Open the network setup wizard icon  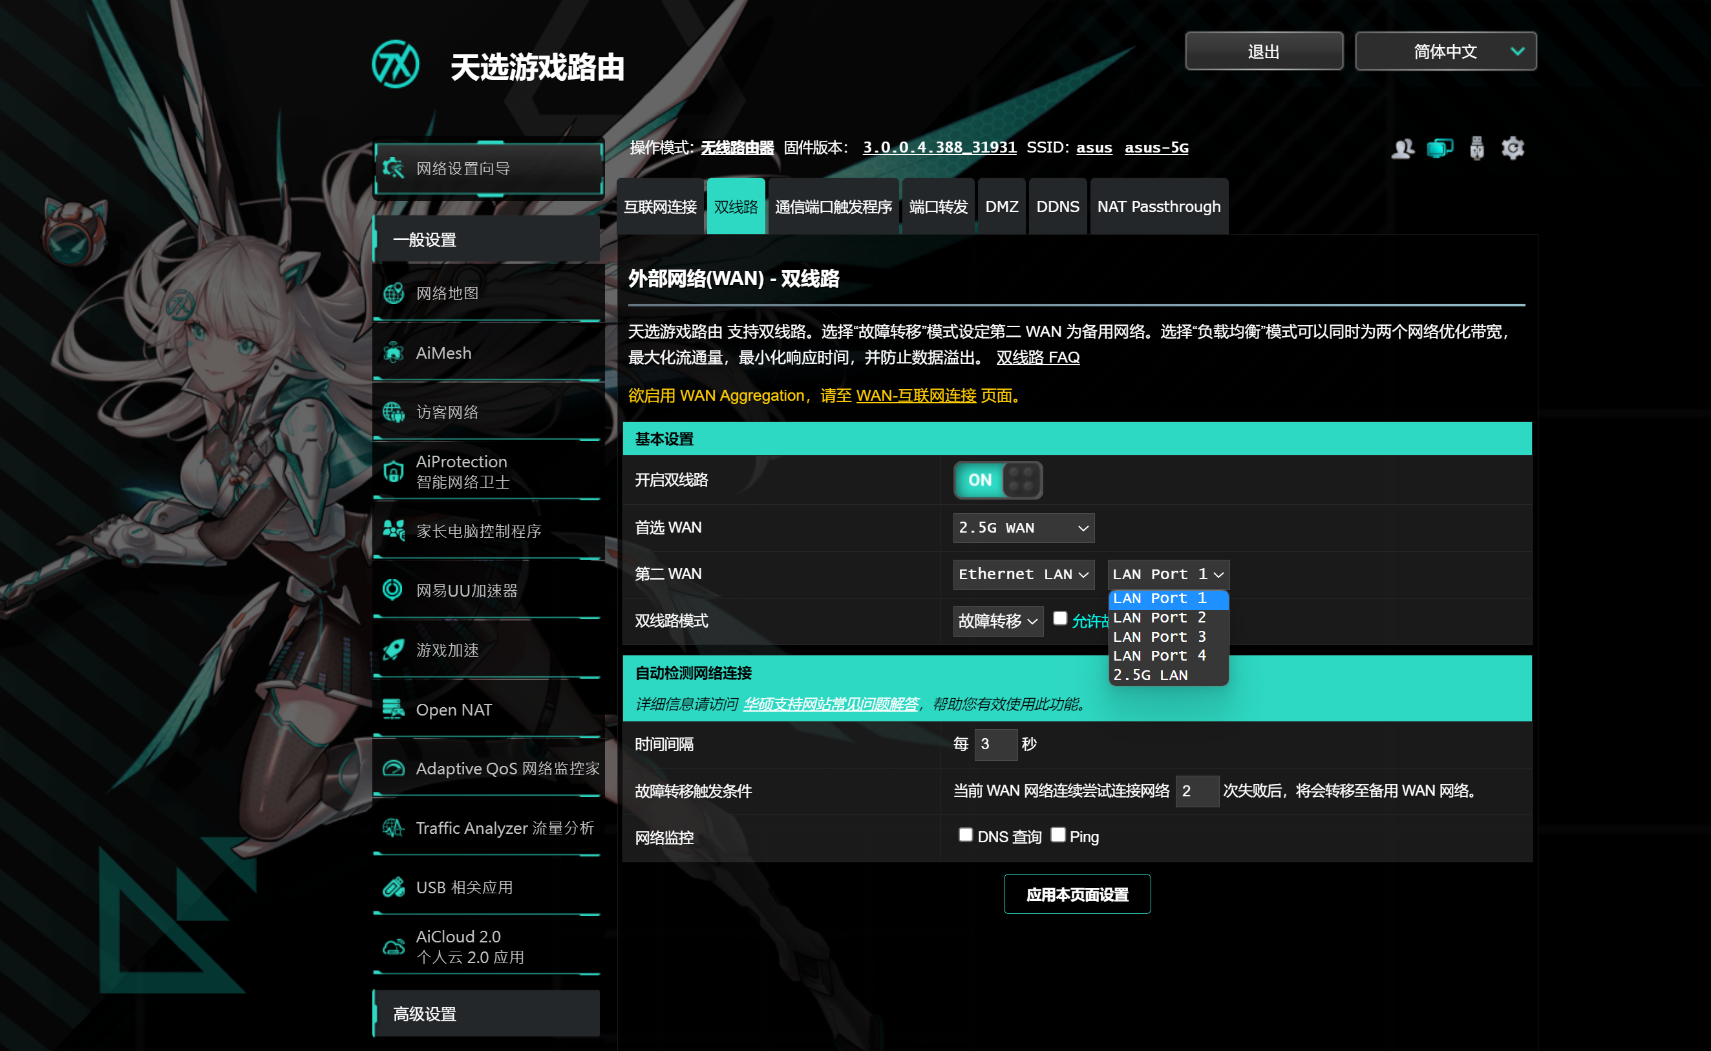click(394, 168)
